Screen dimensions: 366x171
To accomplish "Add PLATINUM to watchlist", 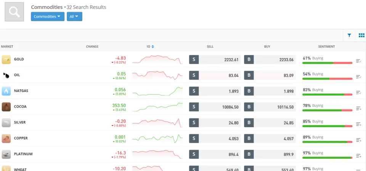I will click(x=358, y=156).
